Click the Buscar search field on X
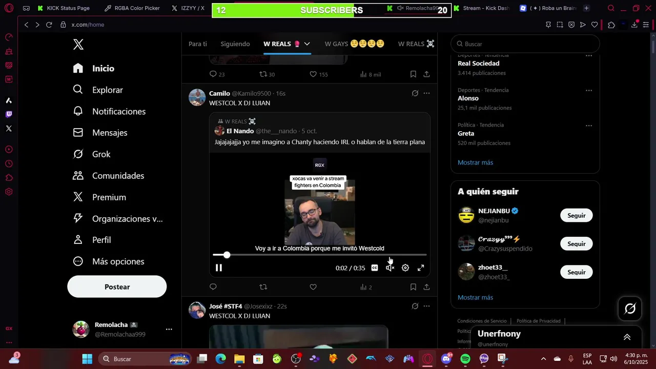Viewport: 656px width, 369px height. pyautogui.click(x=525, y=44)
